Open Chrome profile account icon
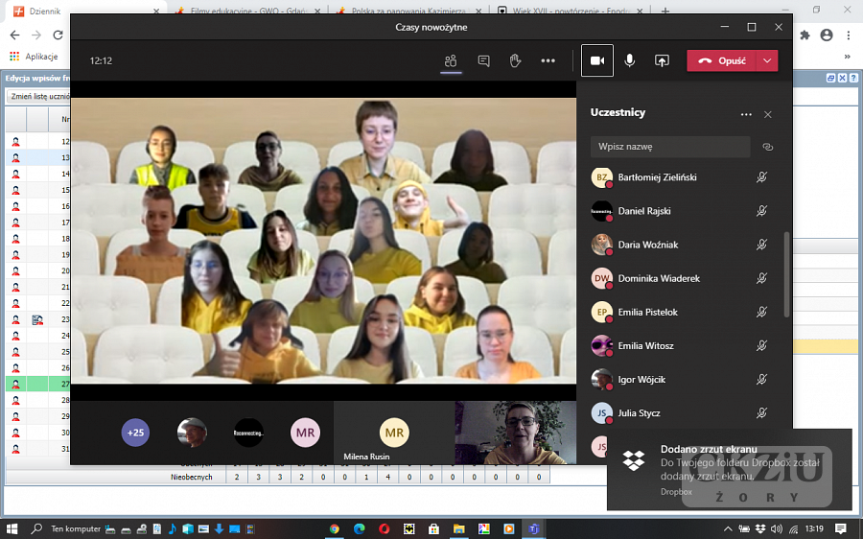The height and width of the screenshot is (539, 863). [827, 35]
